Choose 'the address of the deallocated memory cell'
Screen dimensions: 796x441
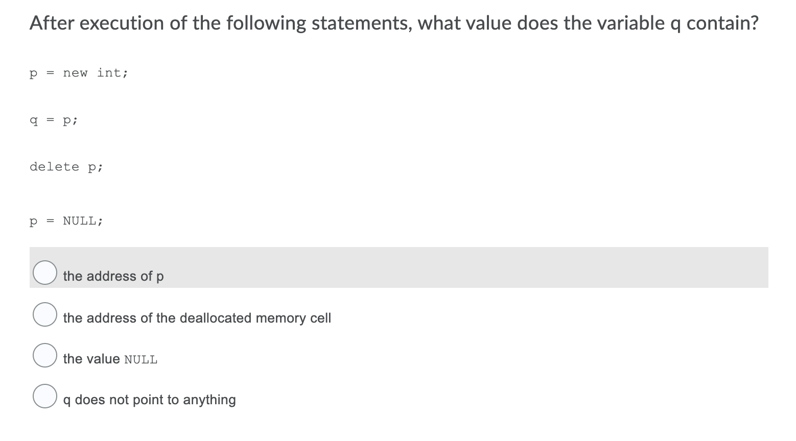(x=44, y=314)
